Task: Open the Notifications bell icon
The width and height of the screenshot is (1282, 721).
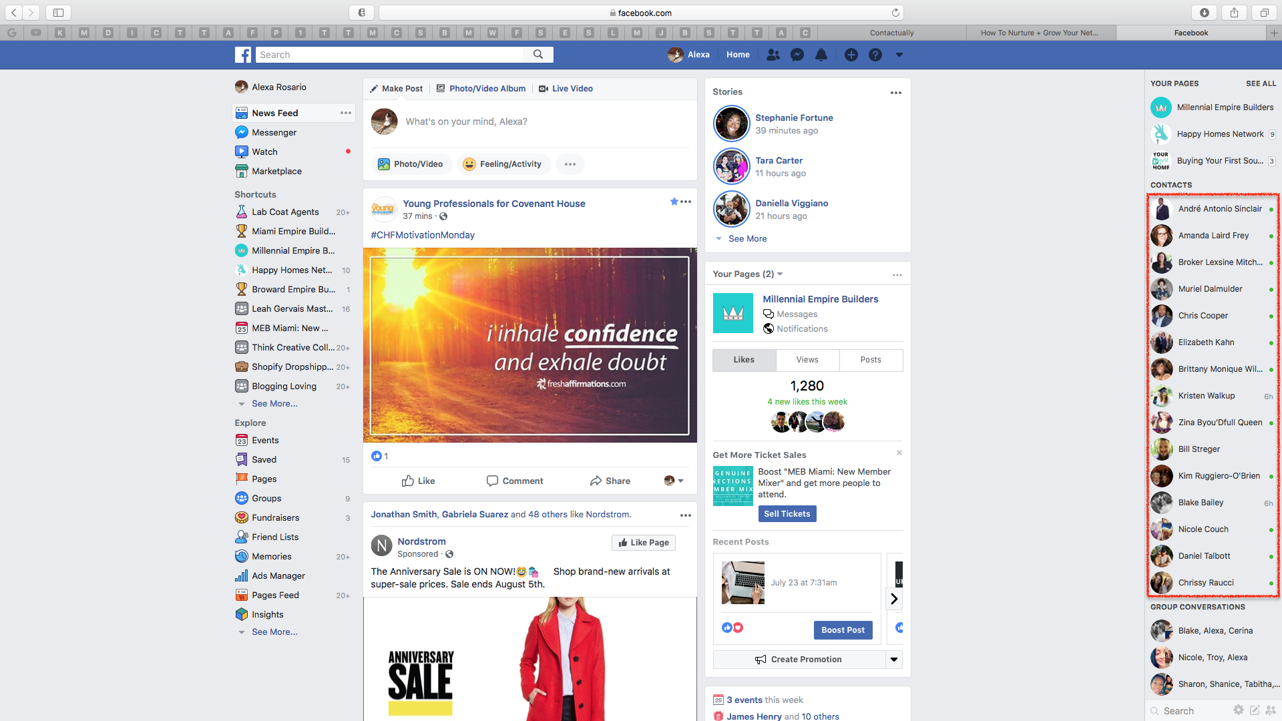Action: pyautogui.click(x=821, y=55)
